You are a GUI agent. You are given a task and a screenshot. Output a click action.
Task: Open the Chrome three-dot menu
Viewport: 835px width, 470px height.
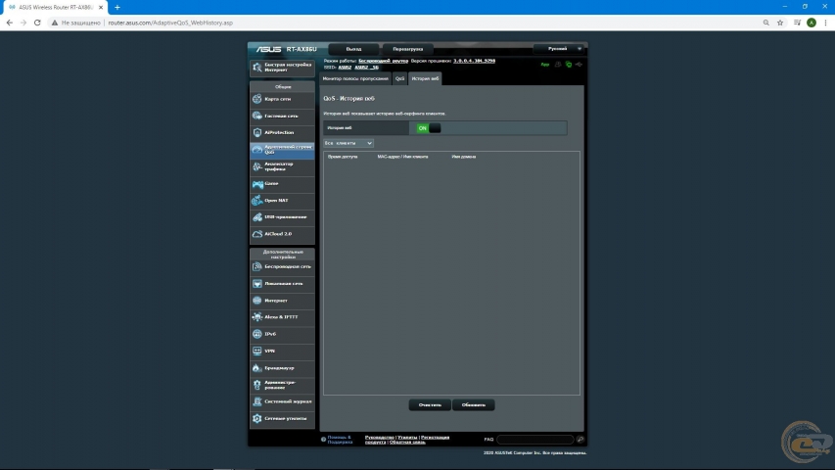pos(825,23)
